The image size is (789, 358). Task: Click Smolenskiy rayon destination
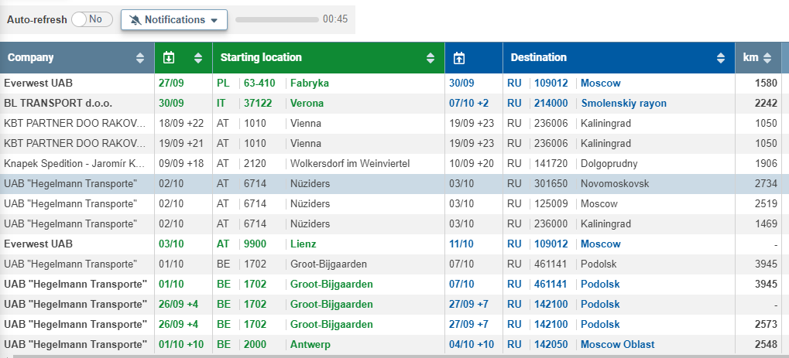click(623, 103)
